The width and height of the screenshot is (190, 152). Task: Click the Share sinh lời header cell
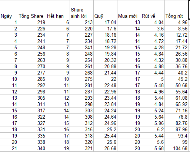point(81,10)
